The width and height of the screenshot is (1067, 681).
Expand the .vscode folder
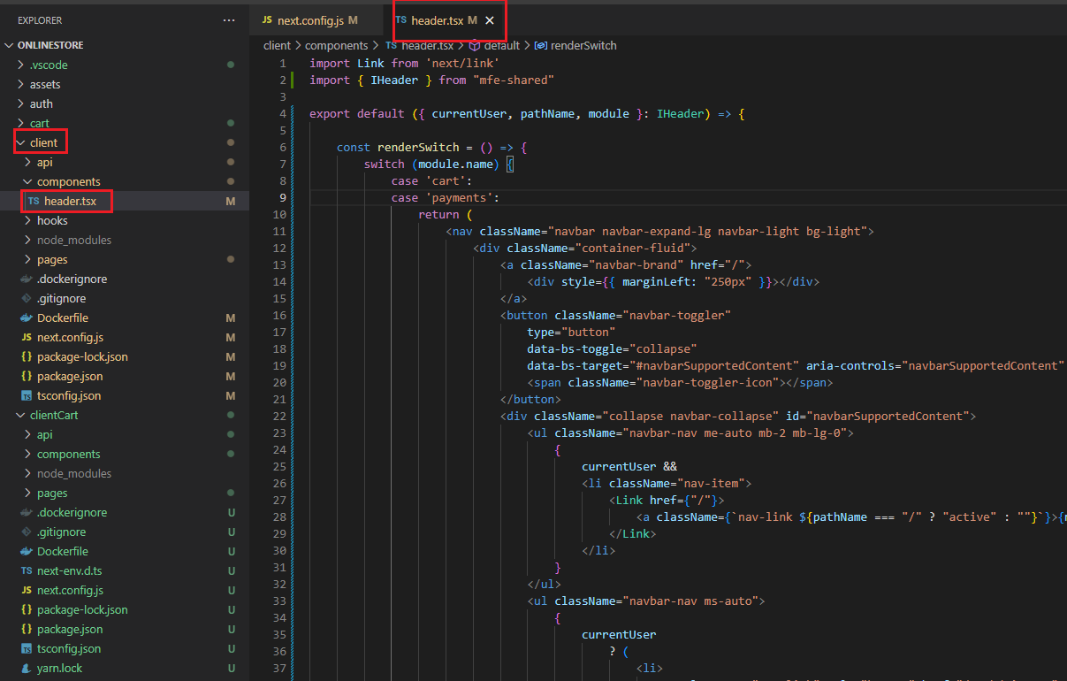[48, 65]
